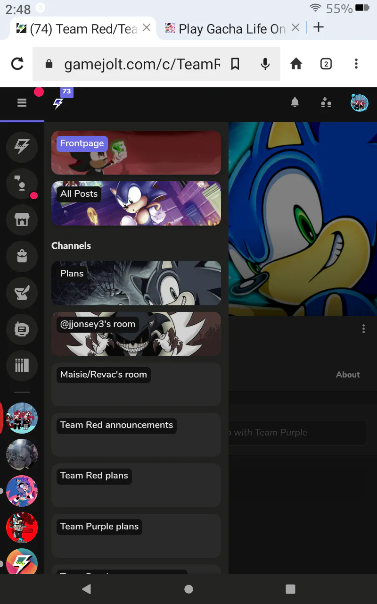
Task: Switch to the About tab
Action: click(x=348, y=375)
